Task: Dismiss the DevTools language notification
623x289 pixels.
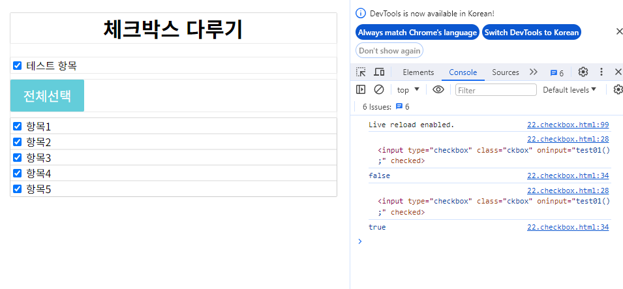Action: pos(618,31)
